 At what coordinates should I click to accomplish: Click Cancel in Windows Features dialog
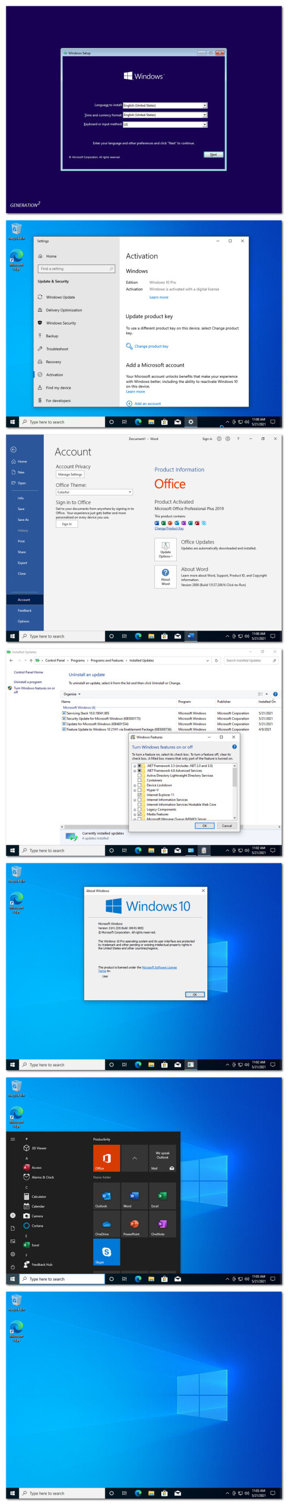pos(227,825)
